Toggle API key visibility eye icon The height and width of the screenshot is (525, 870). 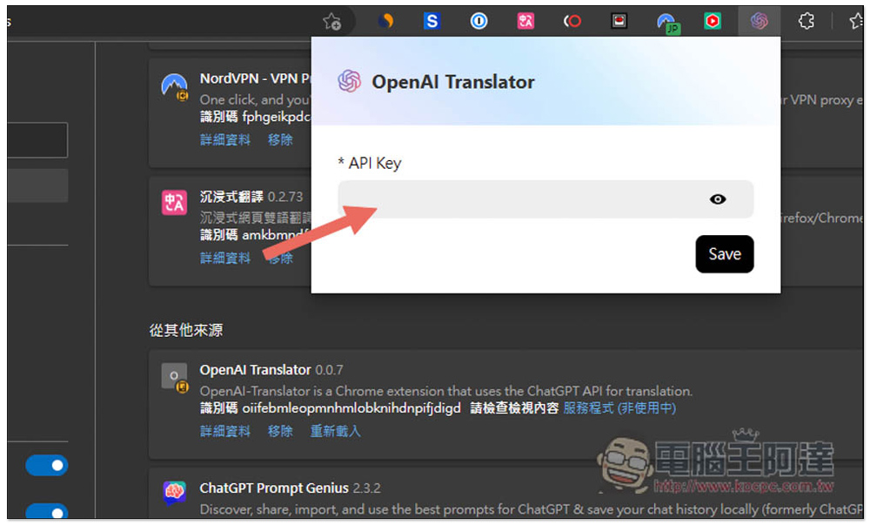point(718,199)
